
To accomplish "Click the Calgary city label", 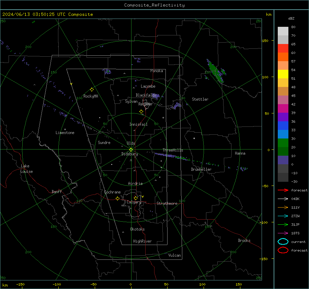I will [134, 202].
